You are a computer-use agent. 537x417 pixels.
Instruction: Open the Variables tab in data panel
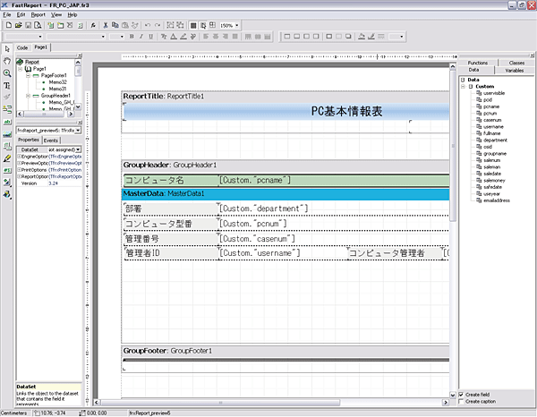pyautogui.click(x=514, y=70)
